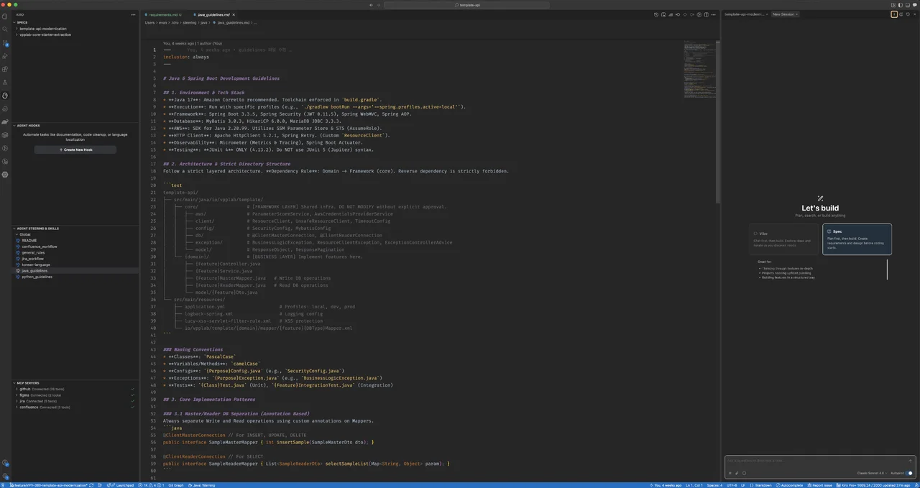Switch to requirements.md tab
This screenshot has height=488, width=920.
point(165,14)
